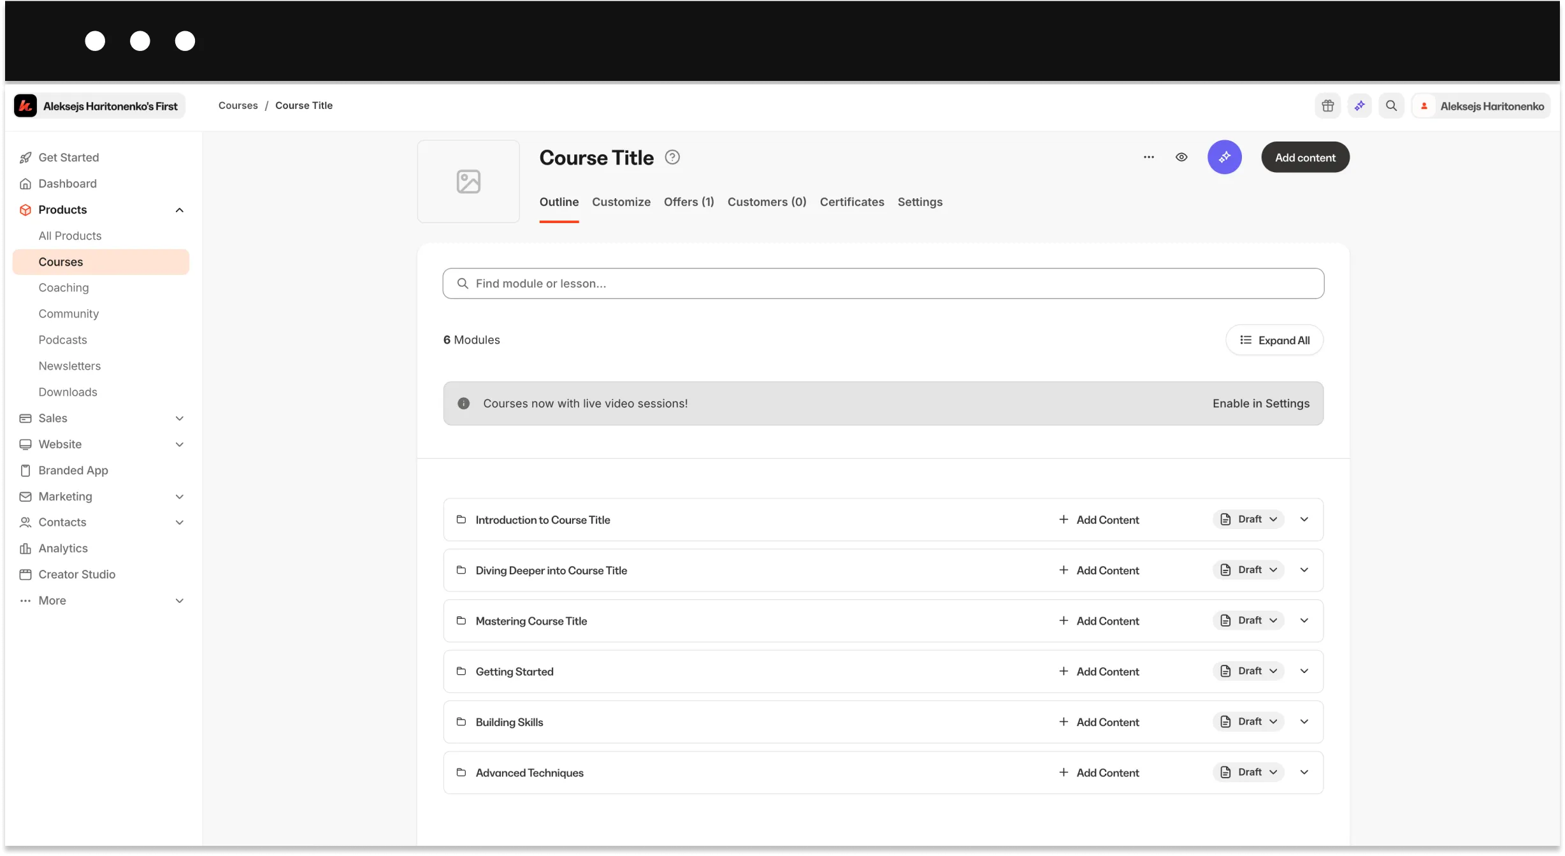Click the info icon in live sessions banner
The height and width of the screenshot is (856, 1565).
point(464,403)
